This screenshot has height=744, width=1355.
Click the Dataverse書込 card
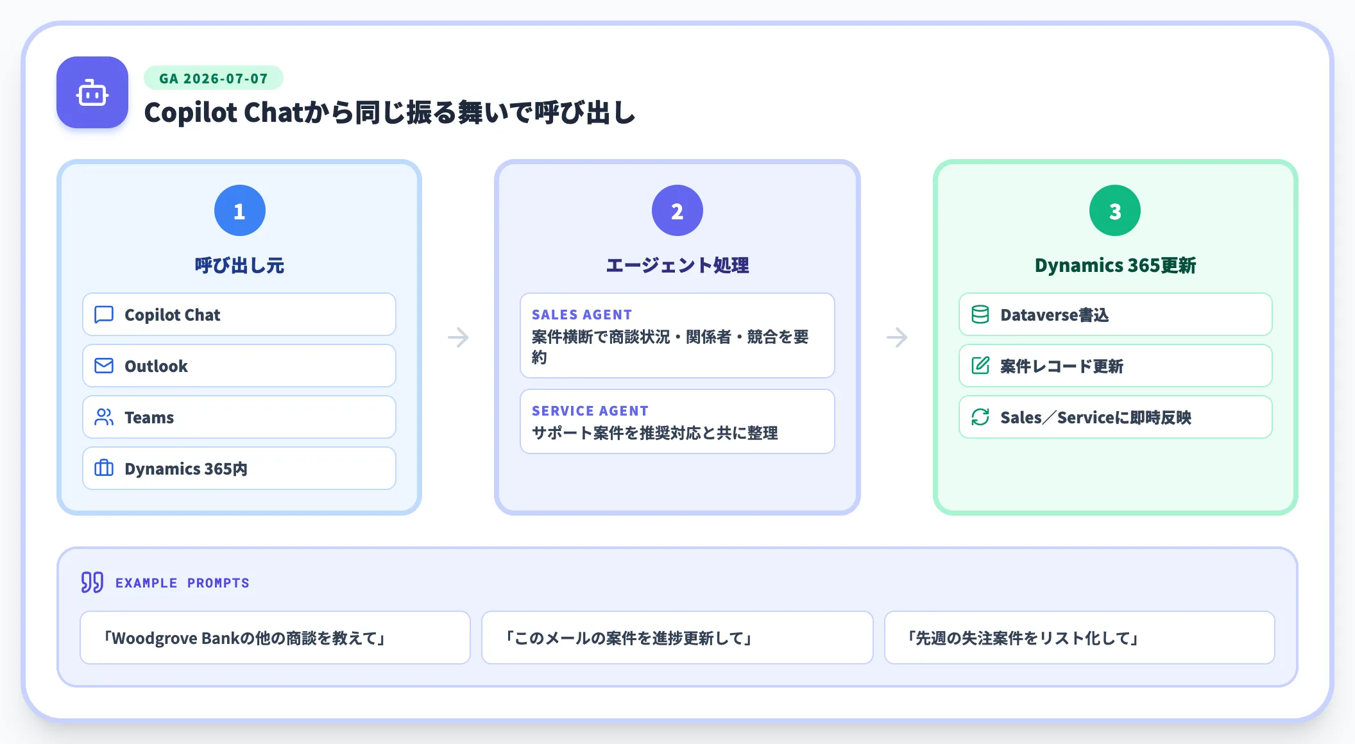point(1116,314)
